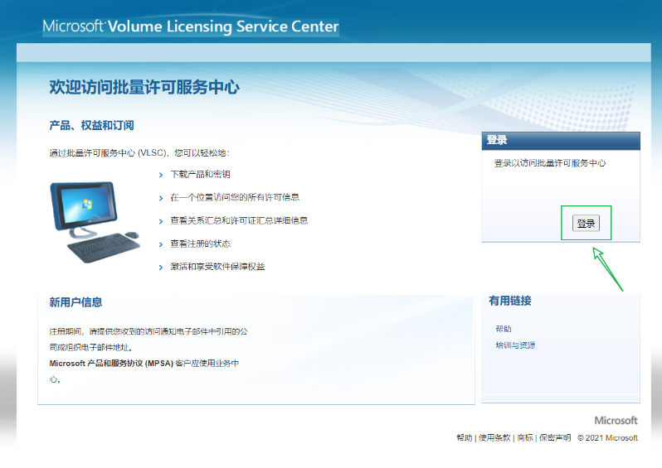This screenshot has height=468, width=662.
Task: Click the Microsoft logo in the footer
Action: click(x=616, y=420)
